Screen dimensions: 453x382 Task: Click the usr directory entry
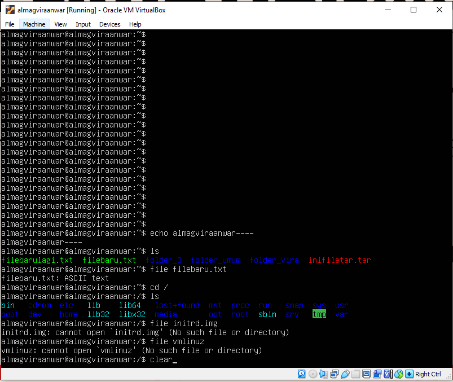tap(342, 305)
